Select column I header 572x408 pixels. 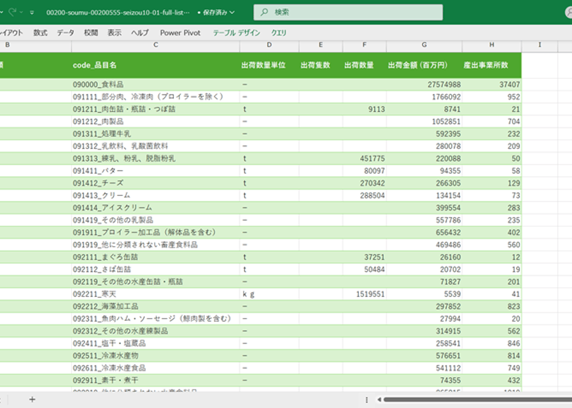540,45
